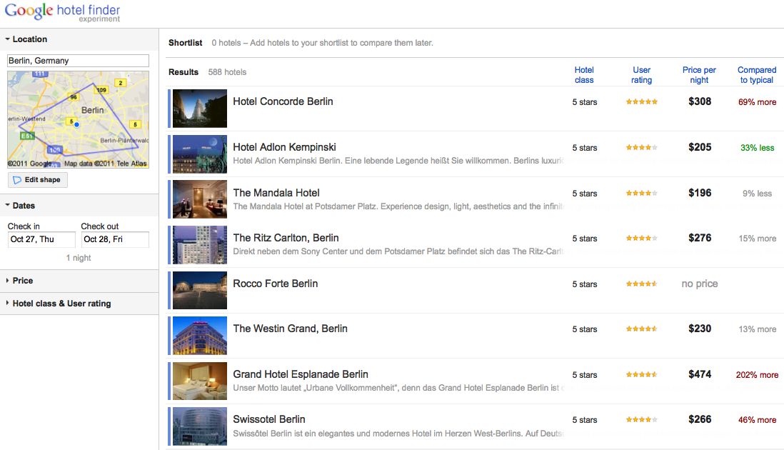784x450 pixels.
Task: Open Hotel Concorde Berlin thumbnail
Action: (x=199, y=109)
